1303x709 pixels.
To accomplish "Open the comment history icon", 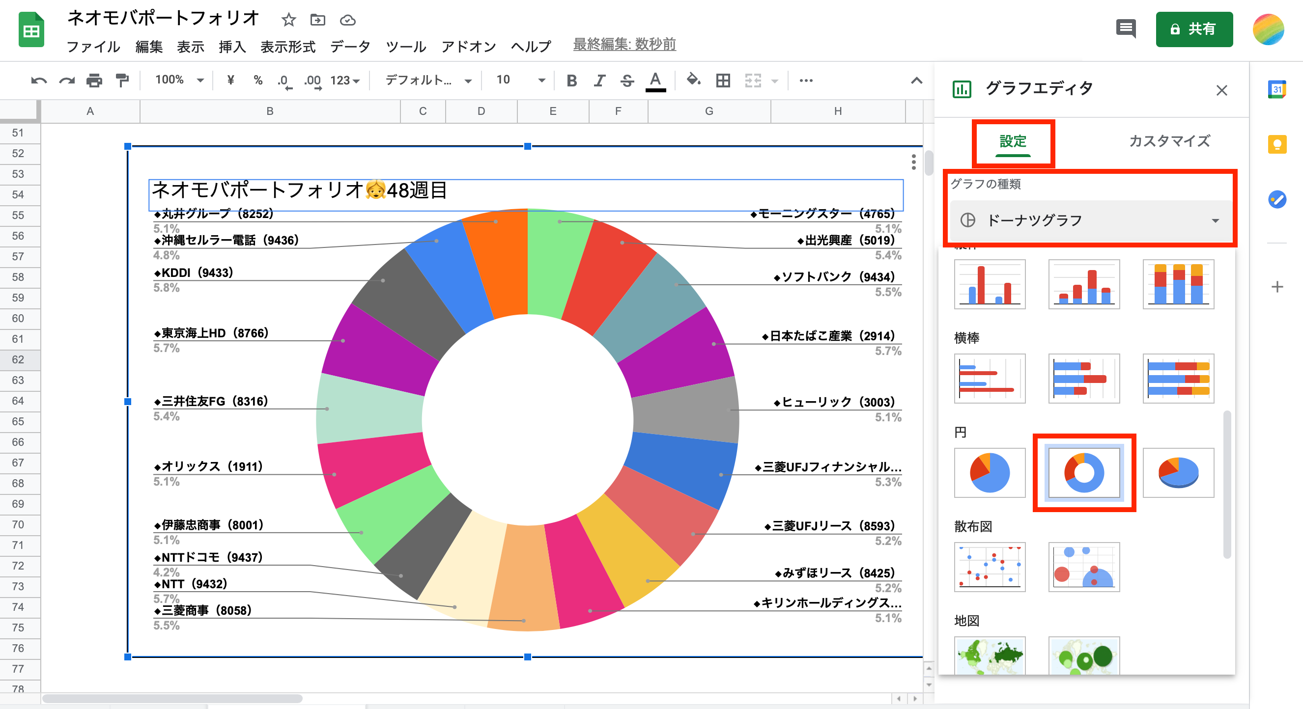I will 1126,29.
